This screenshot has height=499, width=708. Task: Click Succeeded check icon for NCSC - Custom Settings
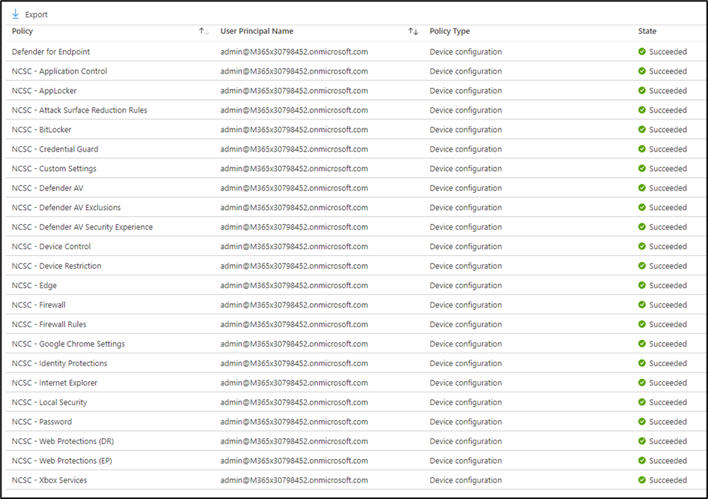pyautogui.click(x=642, y=168)
